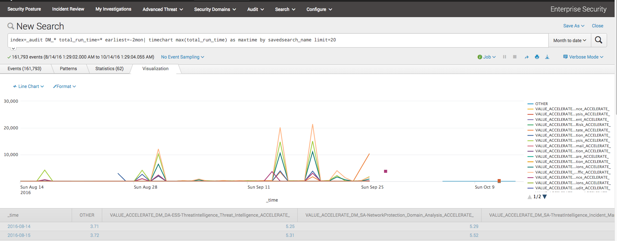
Task: Open the Line Chart type dropdown
Action: 28,87
